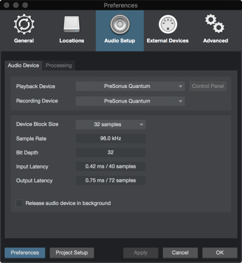Viewport: 242px width, 263px height.
Task: Select the Audio Device tab
Action: (24, 65)
